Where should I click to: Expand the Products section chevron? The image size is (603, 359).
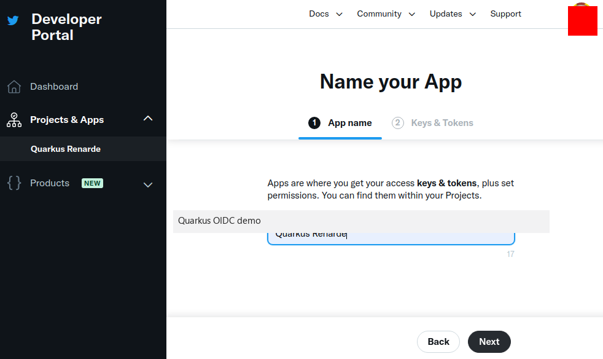148,185
